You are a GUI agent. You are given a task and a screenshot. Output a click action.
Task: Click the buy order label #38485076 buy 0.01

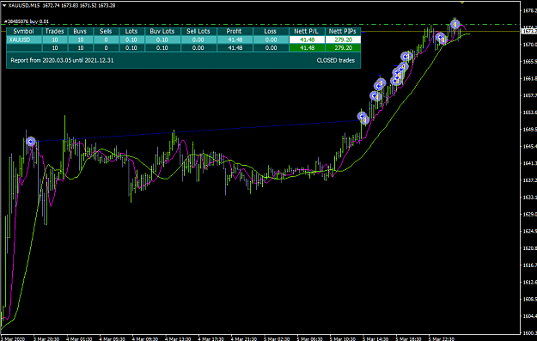(x=27, y=21)
